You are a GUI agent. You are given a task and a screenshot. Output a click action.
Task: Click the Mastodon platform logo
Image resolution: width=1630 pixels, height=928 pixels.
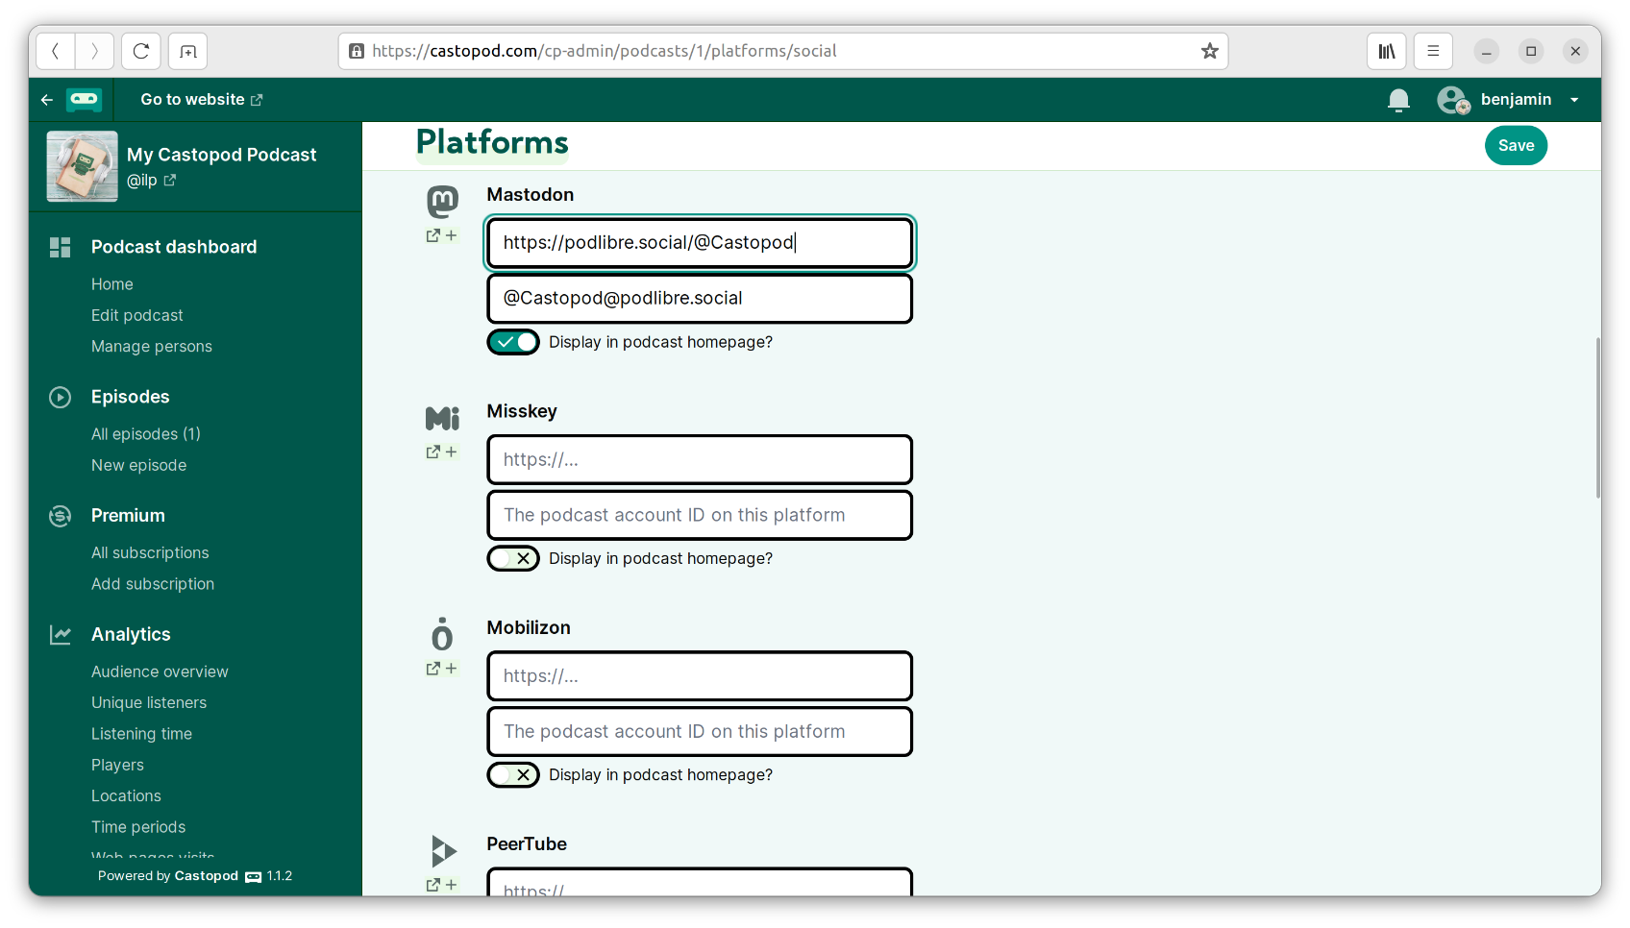(x=442, y=201)
